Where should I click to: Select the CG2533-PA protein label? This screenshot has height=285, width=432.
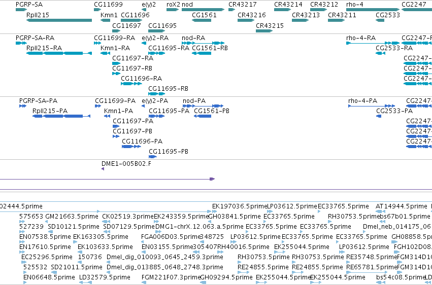[394, 111]
